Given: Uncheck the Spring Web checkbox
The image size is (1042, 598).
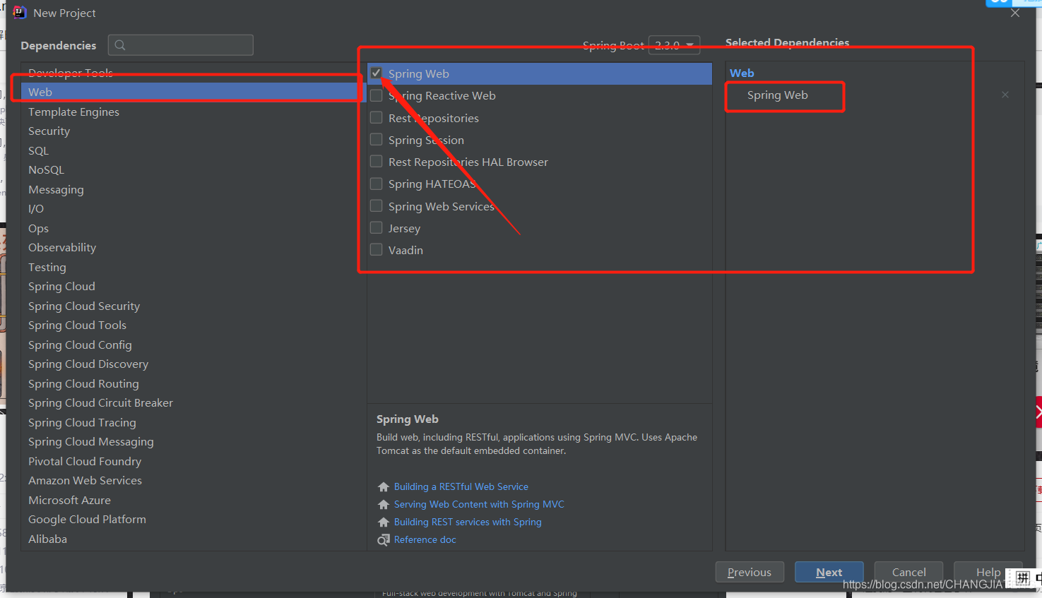Looking at the screenshot, I should coord(377,73).
